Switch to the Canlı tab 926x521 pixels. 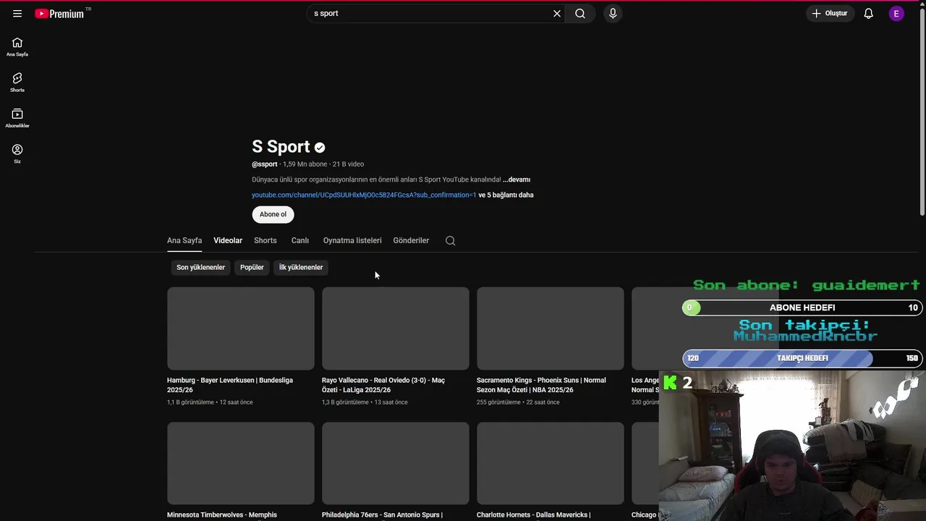(300, 240)
